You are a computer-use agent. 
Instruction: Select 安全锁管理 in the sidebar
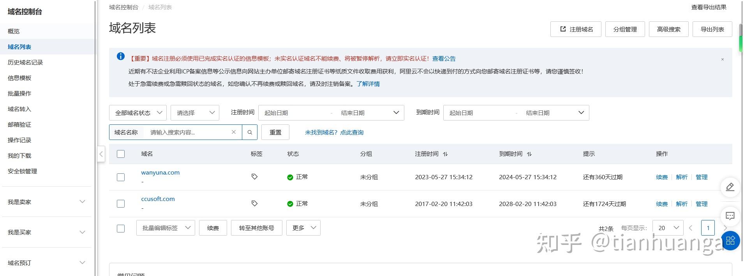23,171
